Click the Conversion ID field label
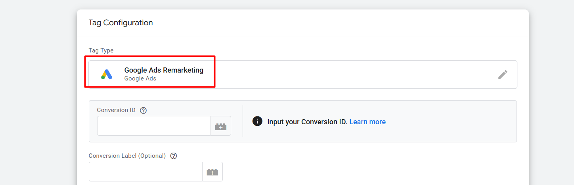574x185 pixels. point(116,110)
